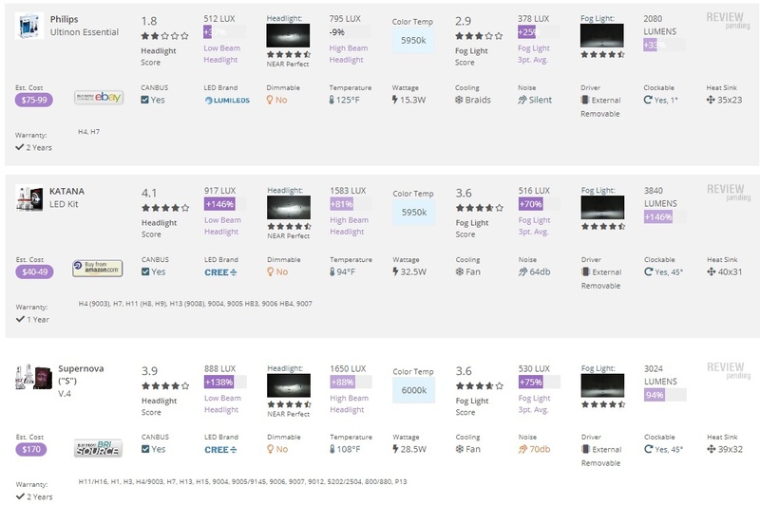The width and height of the screenshot is (760, 505).
Task: Open the KATANA Low Beam Headlight link
Action: tap(221, 226)
